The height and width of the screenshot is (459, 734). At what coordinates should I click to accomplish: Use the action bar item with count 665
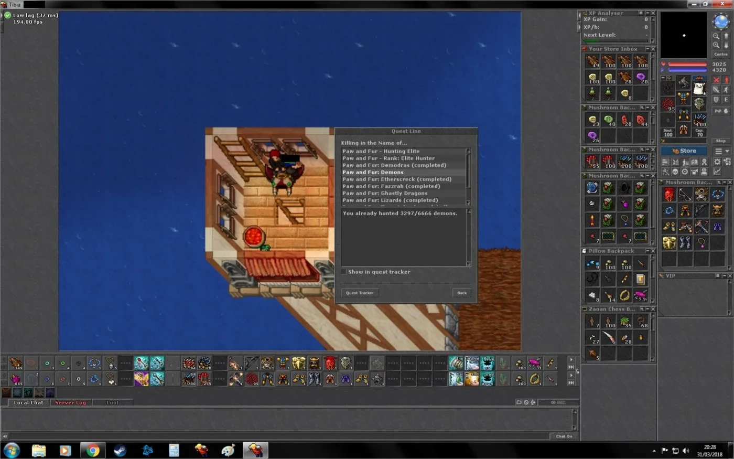pos(16,378)
